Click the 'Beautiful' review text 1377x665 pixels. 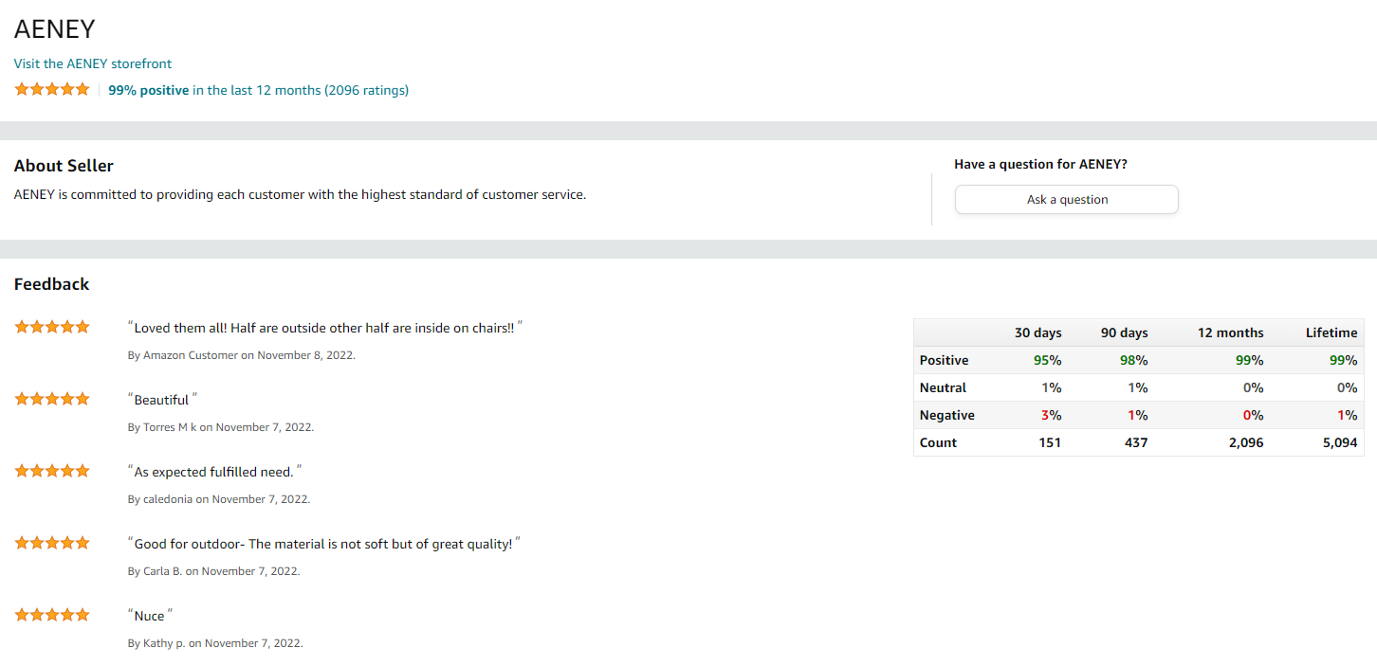162,400
